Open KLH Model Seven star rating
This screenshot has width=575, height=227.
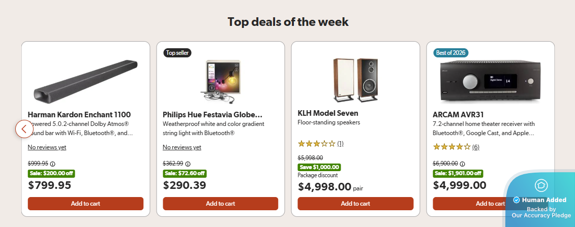320,144
